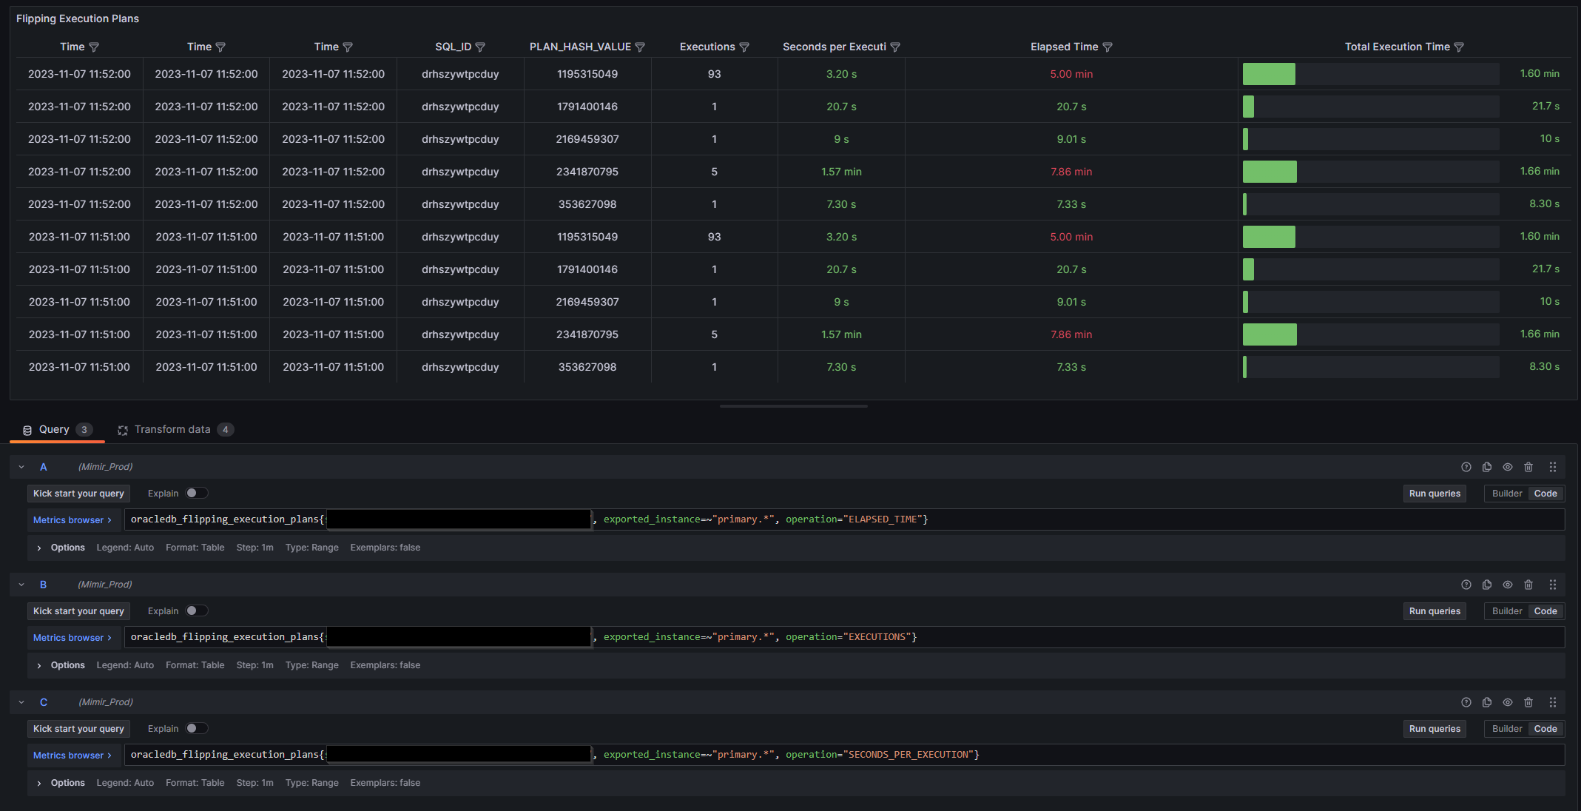Viewport: 1581px width, 811px height.
Task: Duplicate query A
Action: (1487, 467)
